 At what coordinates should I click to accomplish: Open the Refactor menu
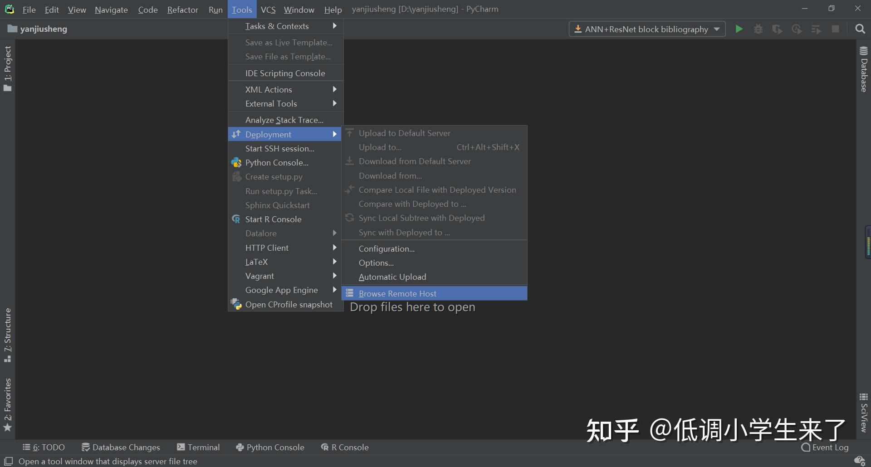click(182, 10)
